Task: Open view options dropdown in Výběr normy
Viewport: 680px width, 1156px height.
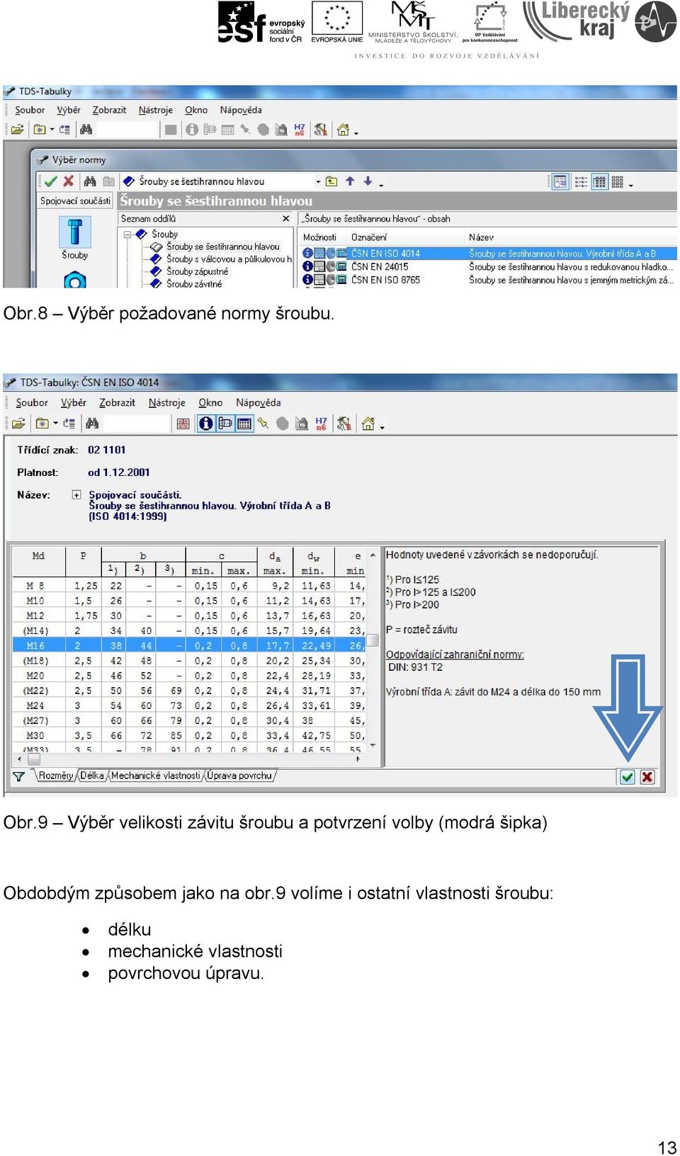Action: pos(630,184)
